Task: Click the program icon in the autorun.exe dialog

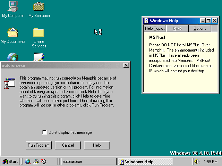Action: tap(10, 83)
